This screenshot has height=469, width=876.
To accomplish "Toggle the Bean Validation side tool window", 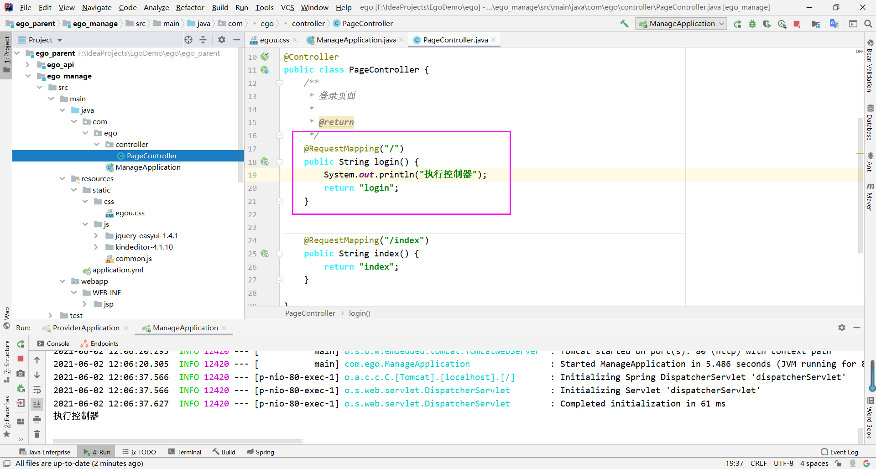I will coord(870,66).
